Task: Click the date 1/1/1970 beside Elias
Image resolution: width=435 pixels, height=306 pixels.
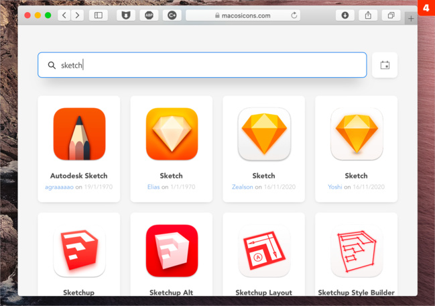Action: (x=183, y=187)
